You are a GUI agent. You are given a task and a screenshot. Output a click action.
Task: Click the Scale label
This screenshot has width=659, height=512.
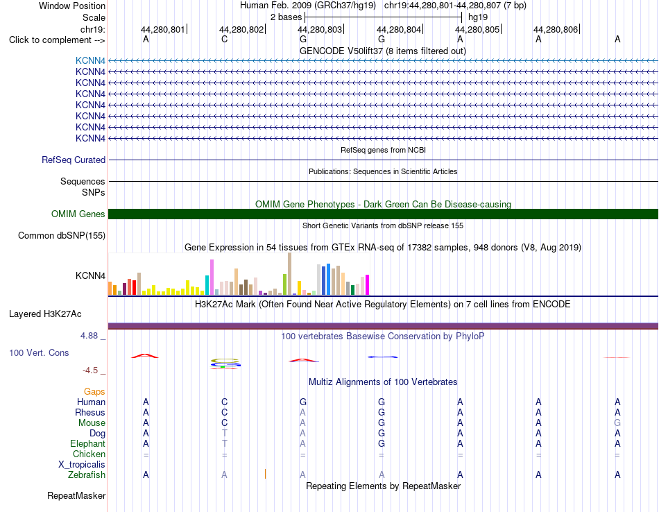click(x=94, y=17)
